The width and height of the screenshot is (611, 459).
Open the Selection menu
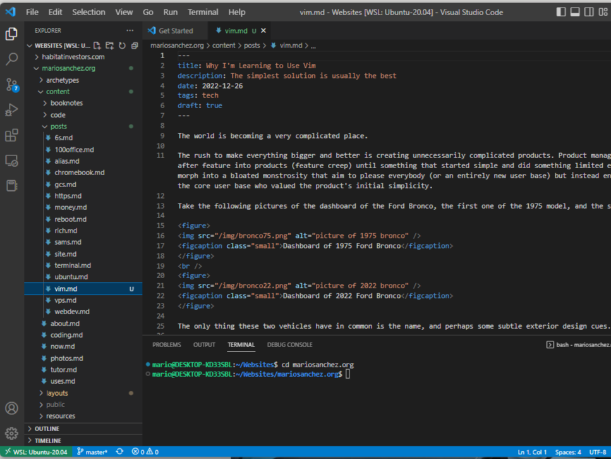(88, 12)
